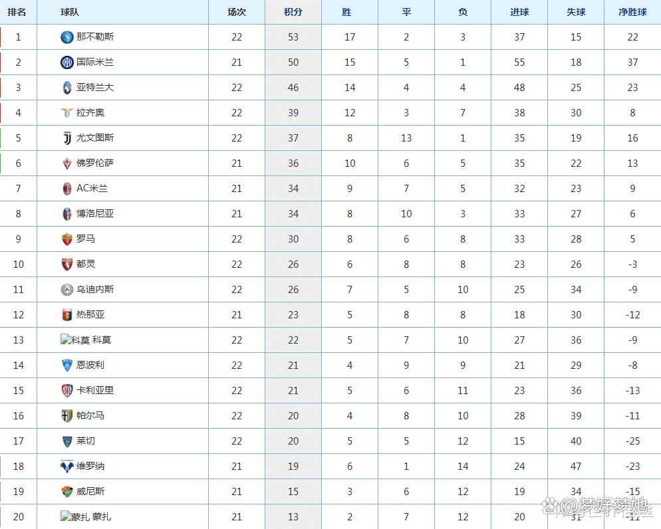Click the Napoli (那不勒斯) team crest
Screen dimensions: 661x529
click(x=67, y=37)
